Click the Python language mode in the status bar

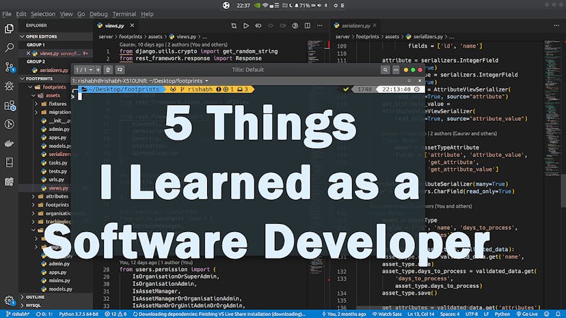click(x=502, y=314)
